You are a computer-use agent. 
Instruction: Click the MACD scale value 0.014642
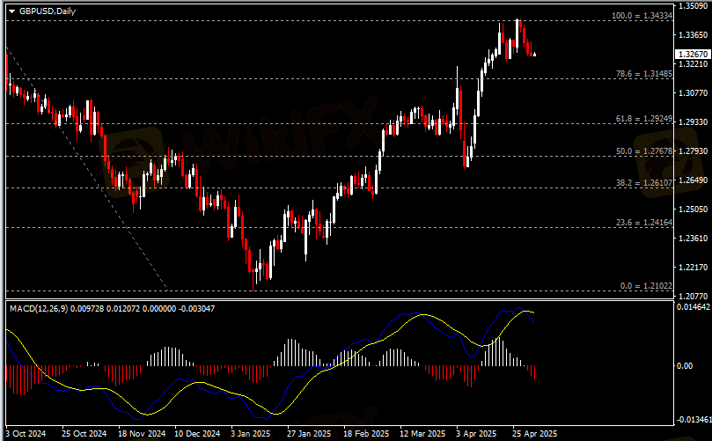(694, 307)
